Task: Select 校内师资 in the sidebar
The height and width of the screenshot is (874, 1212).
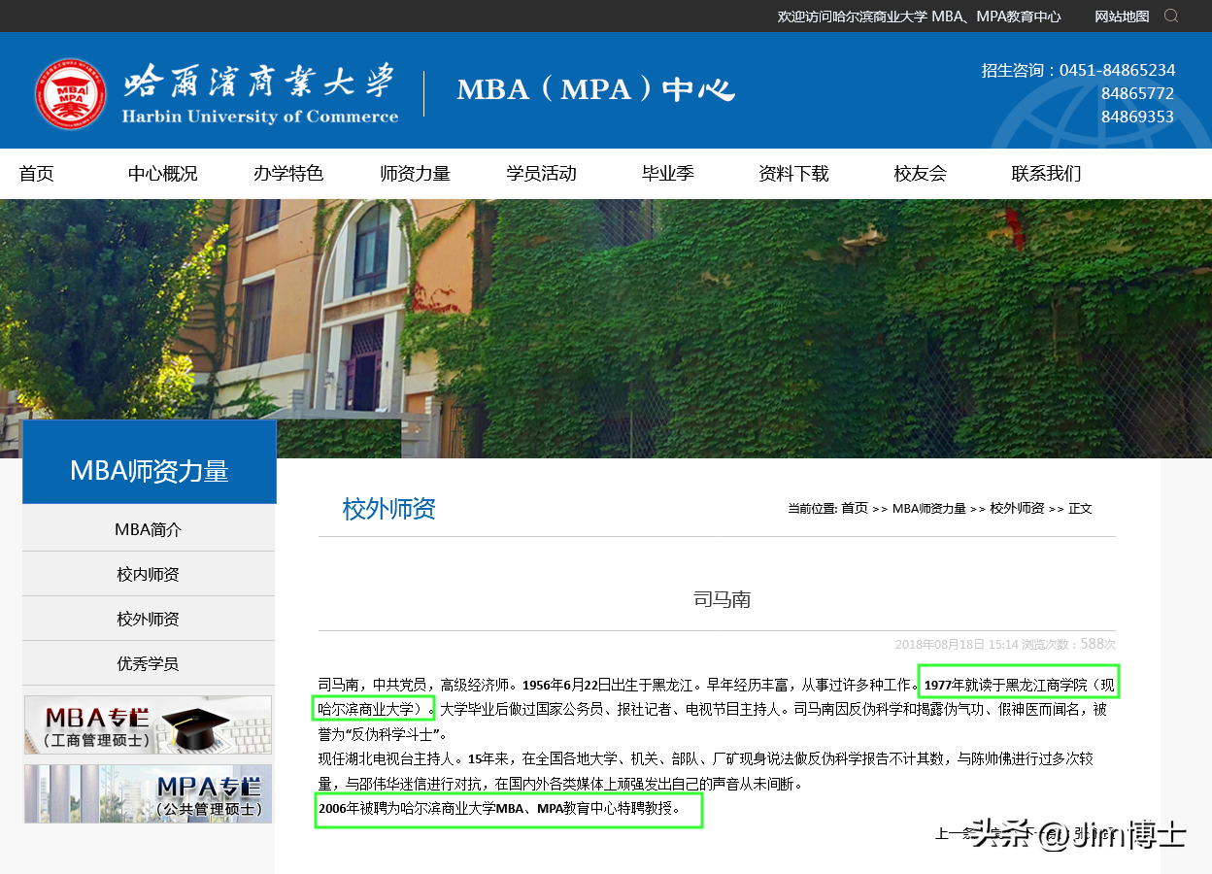Action: pyautogui.click(x=149, y=574)
